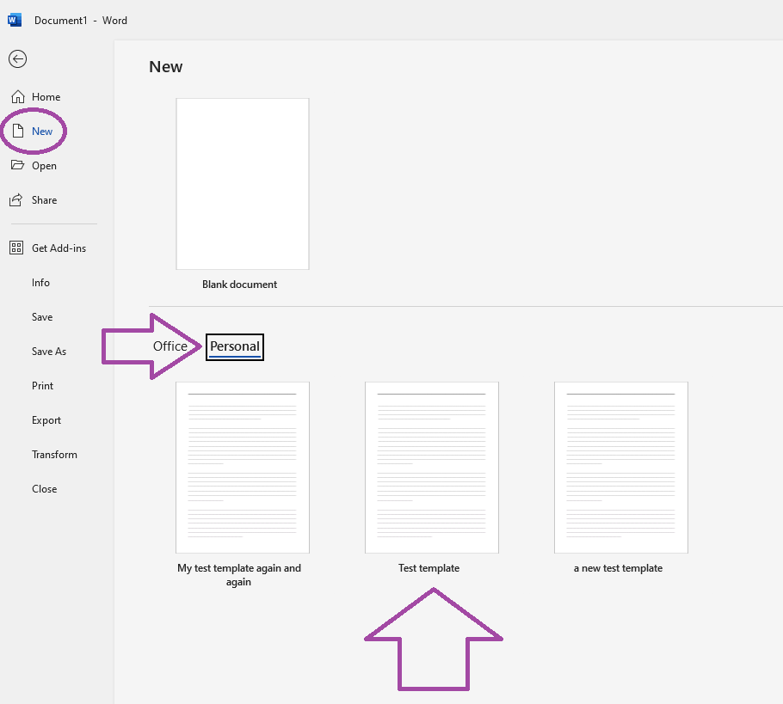Click the back arrow to exit Backstage view

tap(17, 59)
